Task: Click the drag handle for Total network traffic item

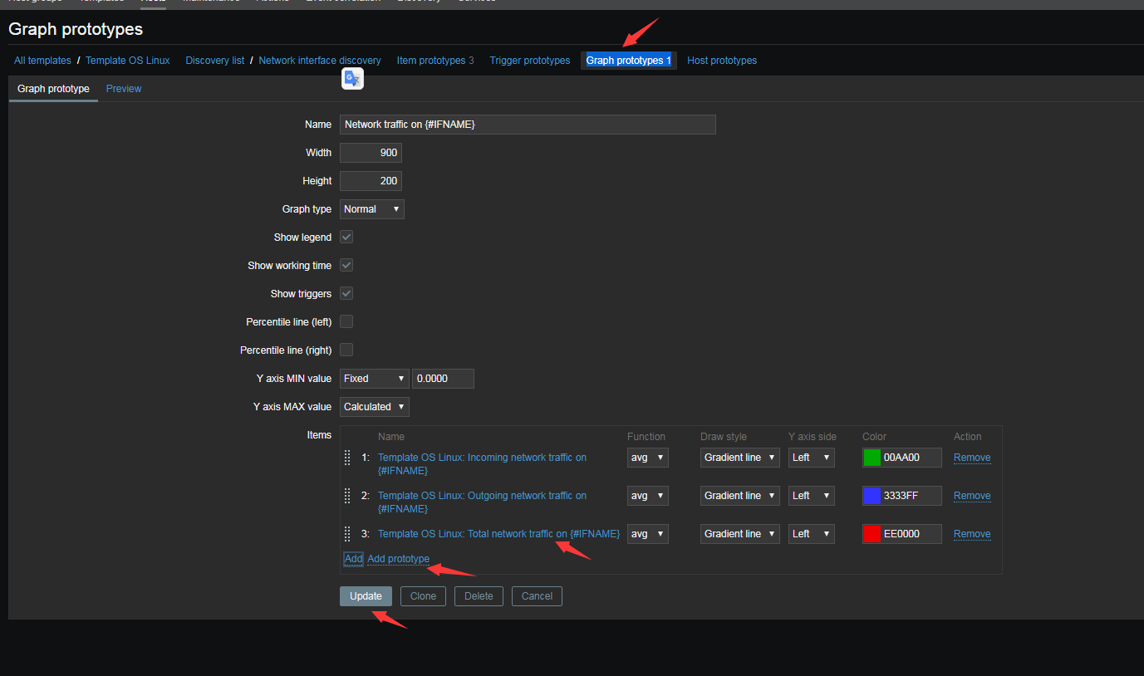Action: [x=346, y=534]
